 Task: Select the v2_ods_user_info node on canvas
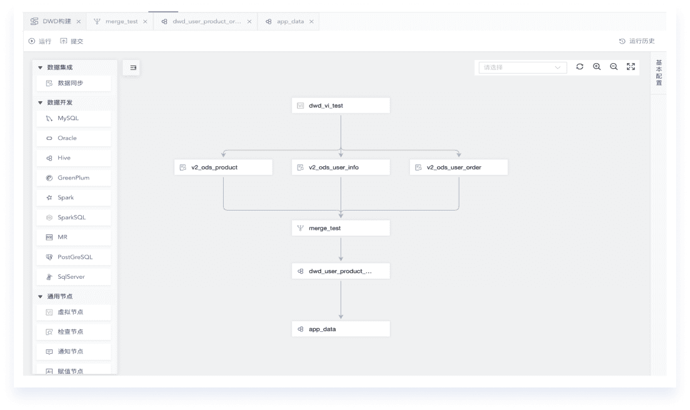(341, 167)
